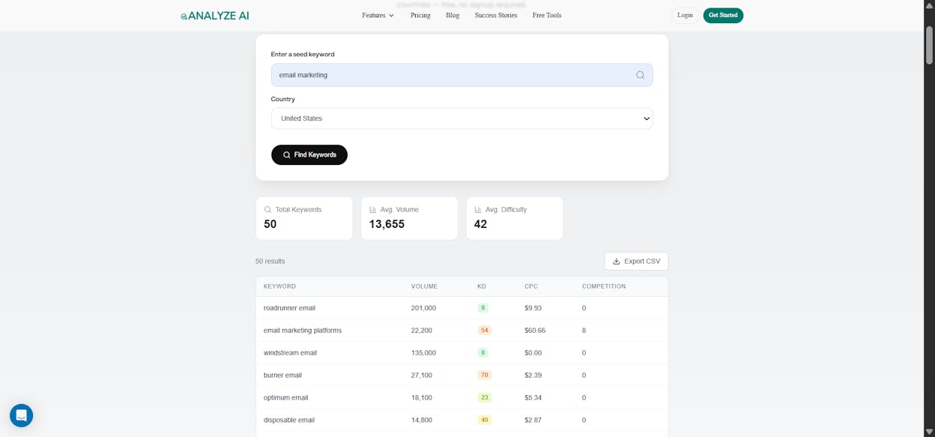Select the 'optimum email' keyword

pyautogui.click(x=285, y=398)
